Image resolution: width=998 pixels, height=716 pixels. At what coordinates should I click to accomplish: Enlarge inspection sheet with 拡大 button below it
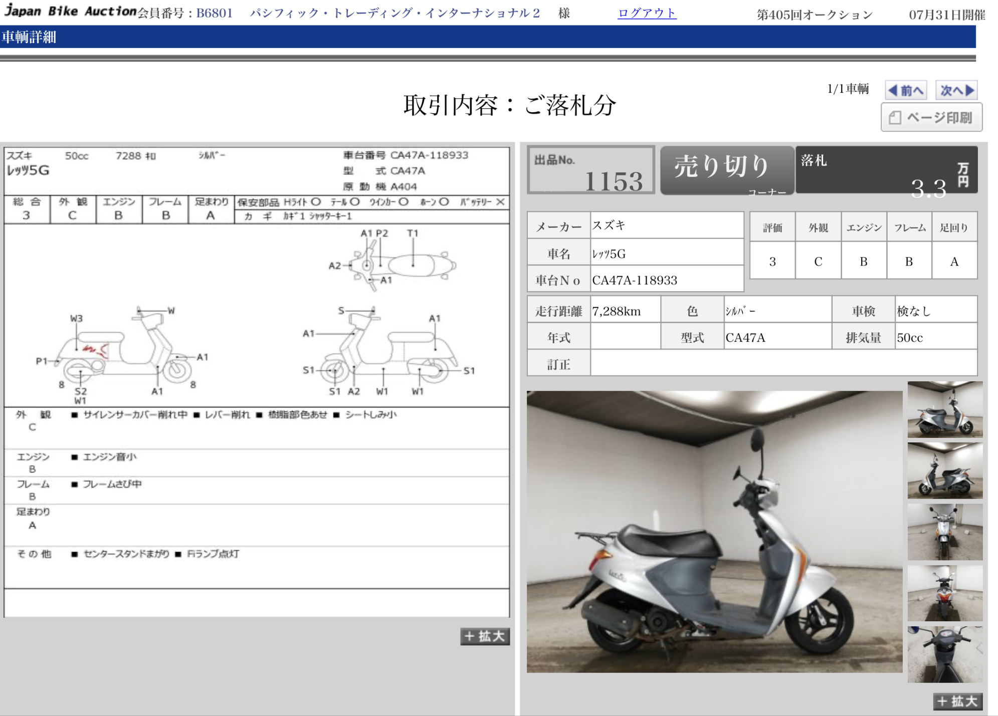(485, 636)
